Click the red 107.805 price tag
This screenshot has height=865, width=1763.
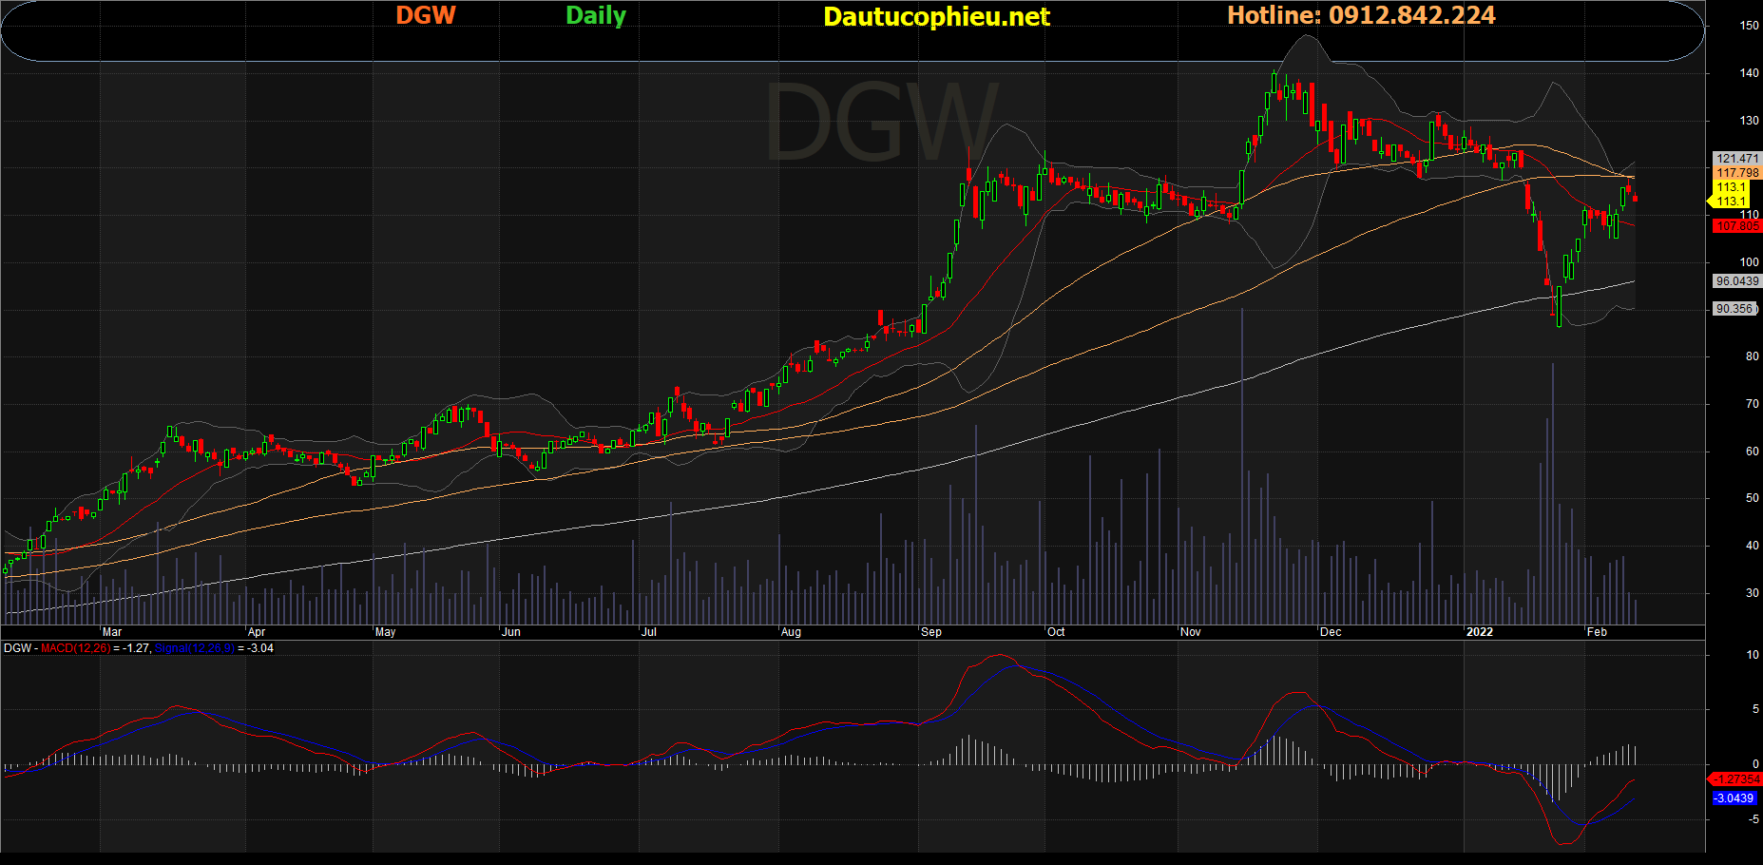(x=1737, y=226)
